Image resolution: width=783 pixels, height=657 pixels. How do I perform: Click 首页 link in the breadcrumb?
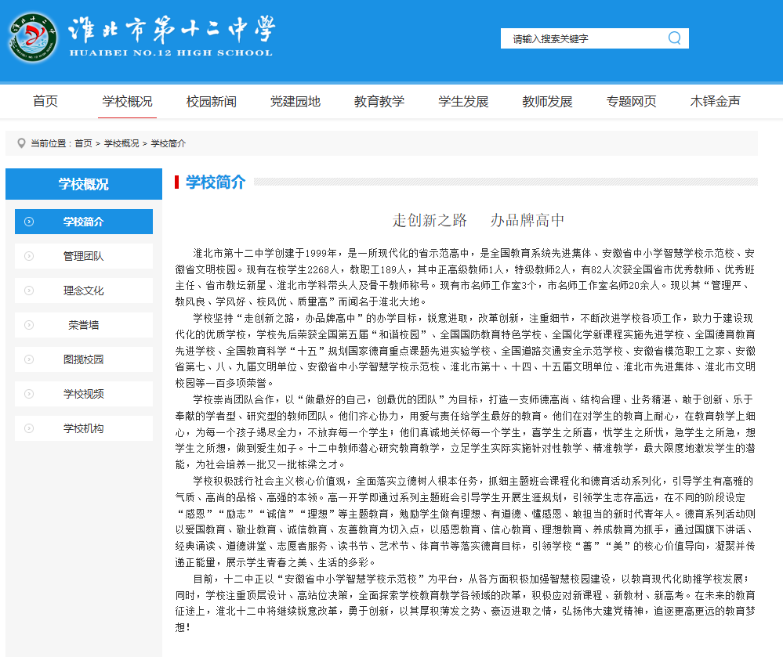83,143
